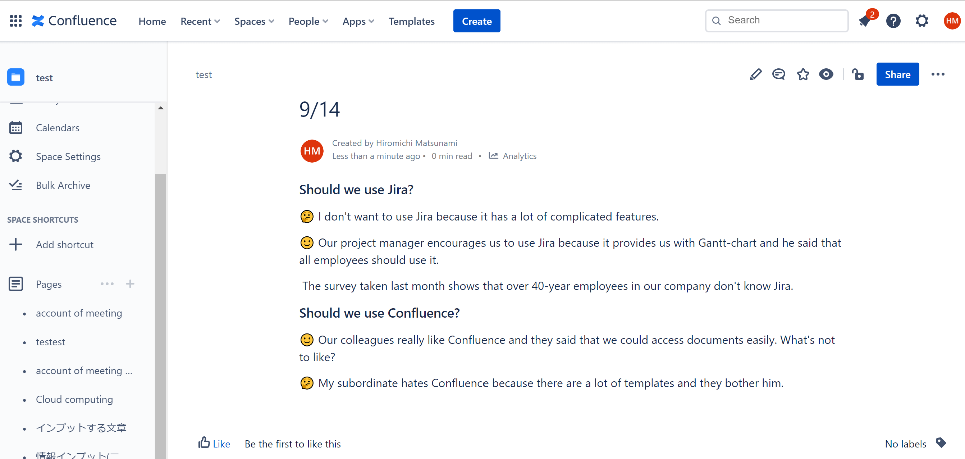Open page restrictions lock icon
Viewport: 965px width, 459px height.
(857, 74)
